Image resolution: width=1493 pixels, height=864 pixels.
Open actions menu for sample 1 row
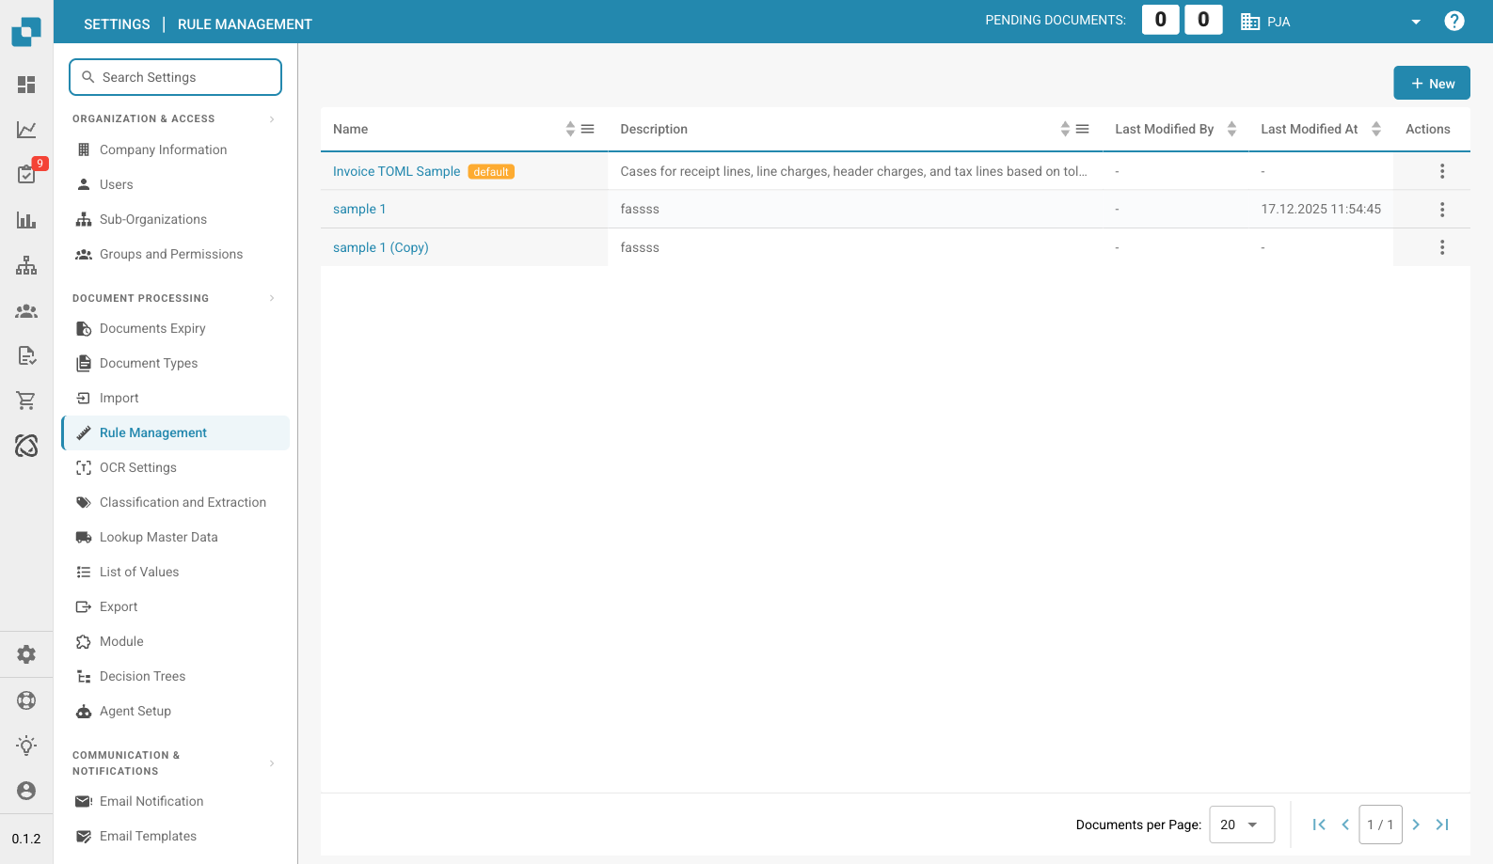tap(1442, 210)
